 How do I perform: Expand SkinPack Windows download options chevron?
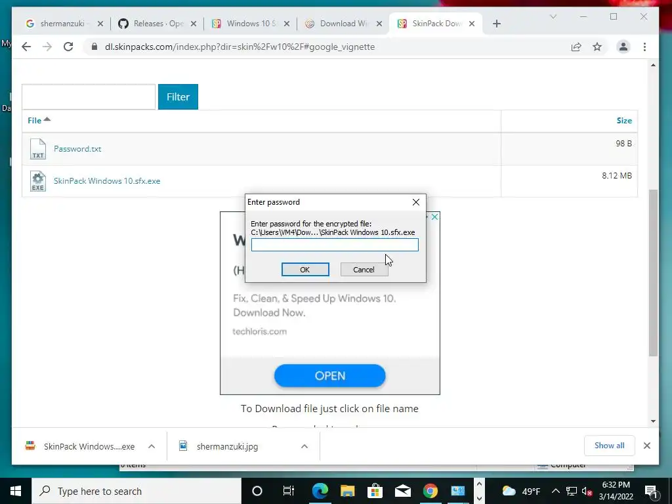[152, 446]
